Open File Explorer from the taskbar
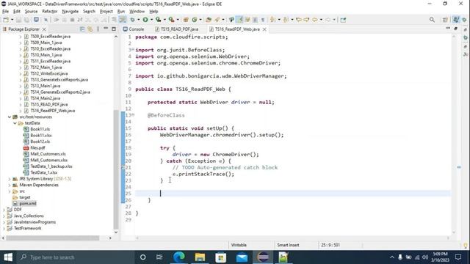Screen dimensions: 470x264 [x=200, y=257]
